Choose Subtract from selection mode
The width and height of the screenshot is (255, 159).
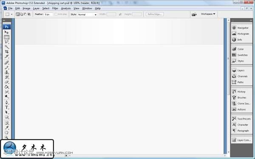25,14
